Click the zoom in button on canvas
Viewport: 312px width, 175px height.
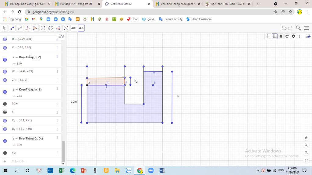[306, 145]
